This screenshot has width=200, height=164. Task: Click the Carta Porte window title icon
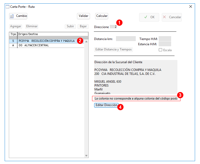8,6
